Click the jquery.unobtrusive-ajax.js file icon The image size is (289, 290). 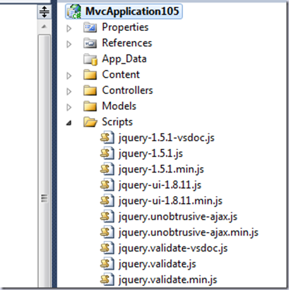tap(107, 216)
